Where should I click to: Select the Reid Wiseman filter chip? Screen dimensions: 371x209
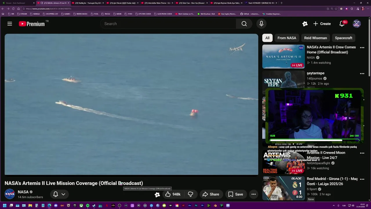point(315,38)
